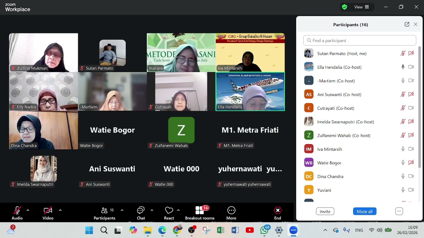Click Ella Hendalia's microphone icon in list
Screen dimensions: 424x238
403,67
